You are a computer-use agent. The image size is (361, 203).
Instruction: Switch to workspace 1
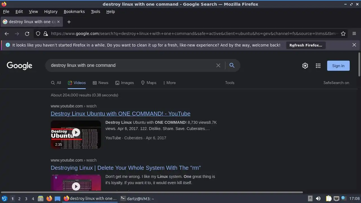12,198
